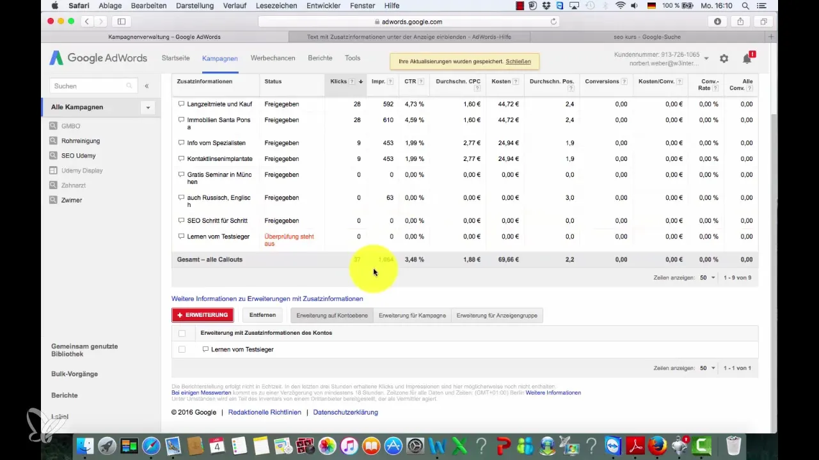
Task: Select Erweiterung für Anzeigengruppe
Action: 497,315
